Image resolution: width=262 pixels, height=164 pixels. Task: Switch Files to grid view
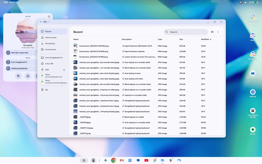[x=212, y=32]
